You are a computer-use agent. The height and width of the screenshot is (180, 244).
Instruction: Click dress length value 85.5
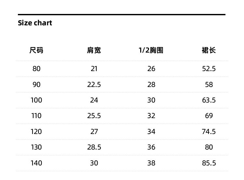tap(209, 163)
